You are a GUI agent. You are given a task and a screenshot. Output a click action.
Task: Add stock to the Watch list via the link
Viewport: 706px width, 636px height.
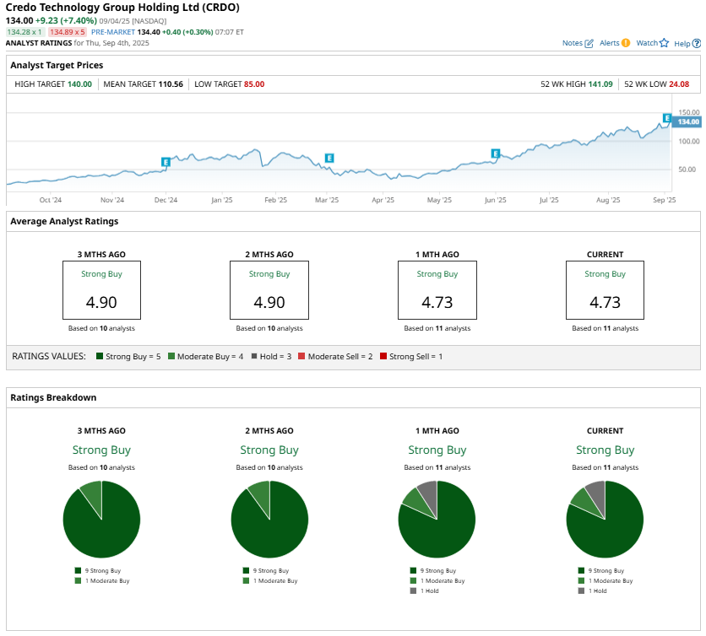tap(647, 43)
